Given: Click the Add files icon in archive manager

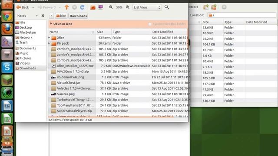Looking at the screenshot, I should click(206, 7).
